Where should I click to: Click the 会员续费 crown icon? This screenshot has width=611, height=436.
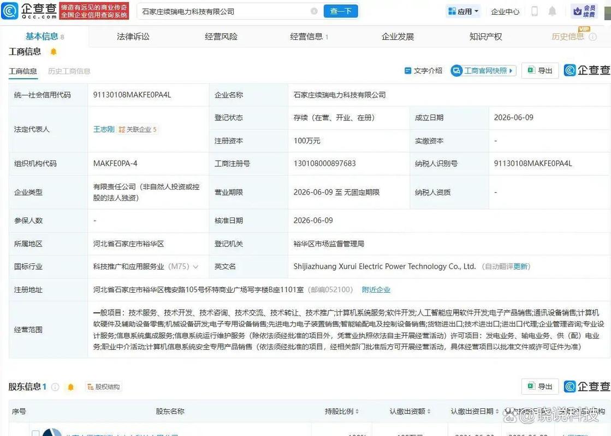[584, 11]
